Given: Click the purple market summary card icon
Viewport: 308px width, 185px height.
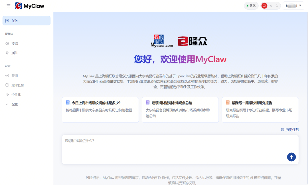Looking at the screenshot, I should click(x=148, y=102).
